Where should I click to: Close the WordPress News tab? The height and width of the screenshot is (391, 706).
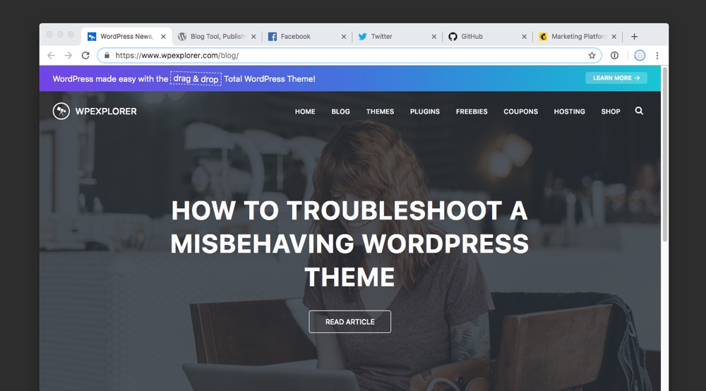coord(164,37)
